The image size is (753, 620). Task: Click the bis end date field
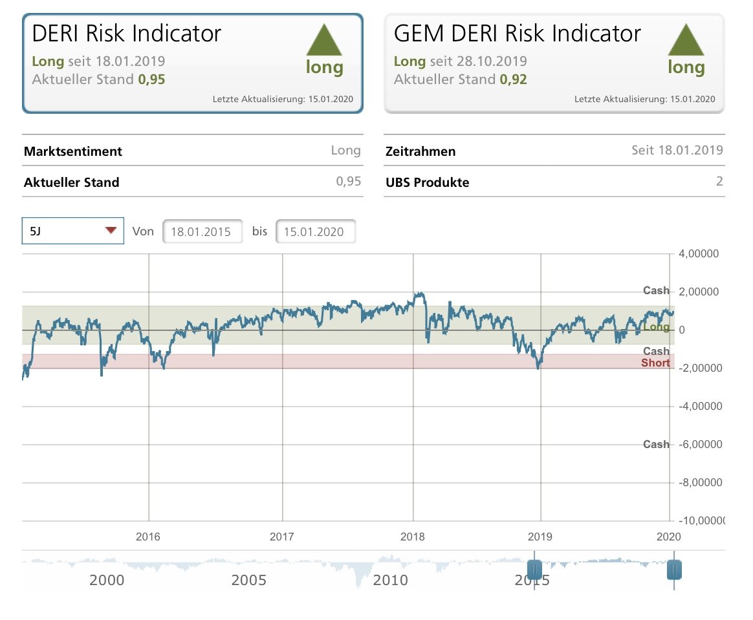pyautogui.click(x=315, y=231)
